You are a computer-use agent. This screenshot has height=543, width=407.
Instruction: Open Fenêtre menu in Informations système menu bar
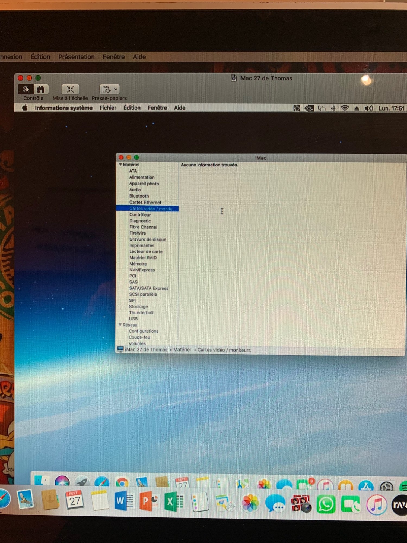click(x=157, y=108)
